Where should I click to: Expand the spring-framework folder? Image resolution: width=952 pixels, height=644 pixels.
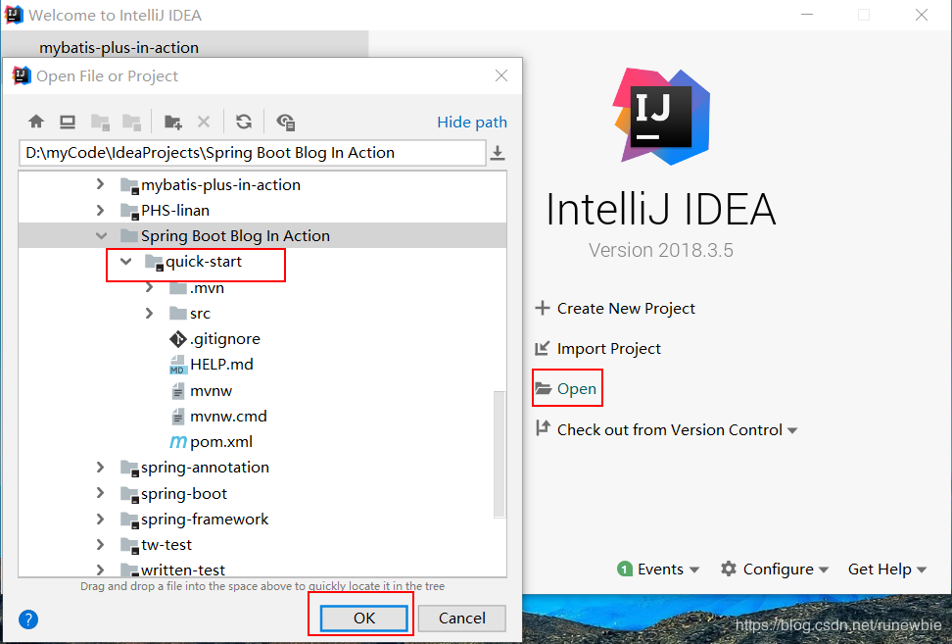[x=101, y=519]
